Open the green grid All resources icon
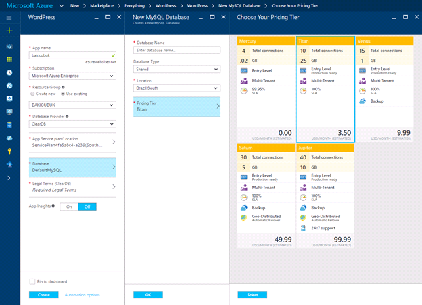Viewport: 422px width, 305px height. (9, 59)
